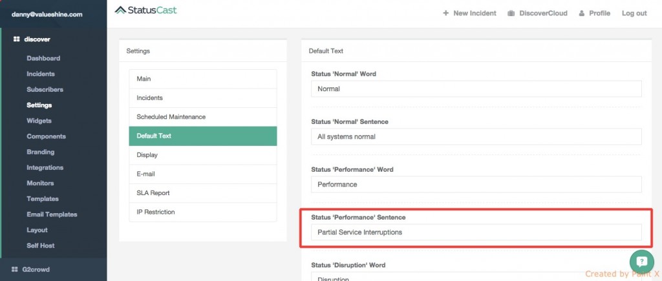
Task: Focus the Status 'Normal' Sentence text box
Action: click(x=476, y=137)
